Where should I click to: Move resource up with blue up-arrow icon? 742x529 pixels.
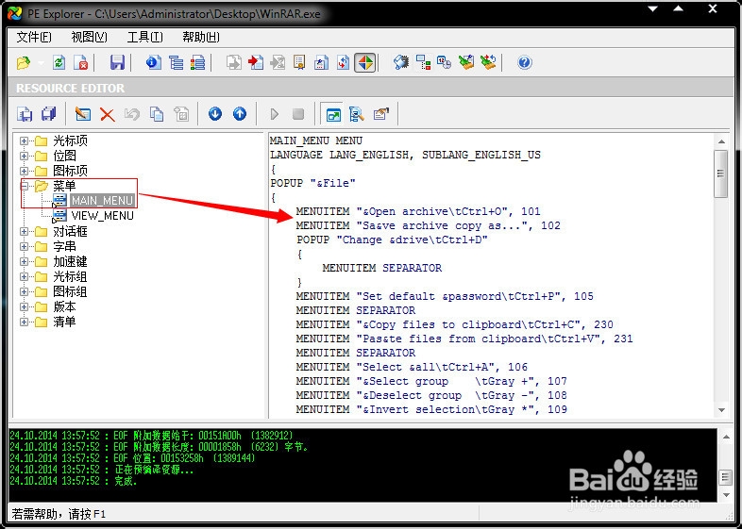[240, 113]
